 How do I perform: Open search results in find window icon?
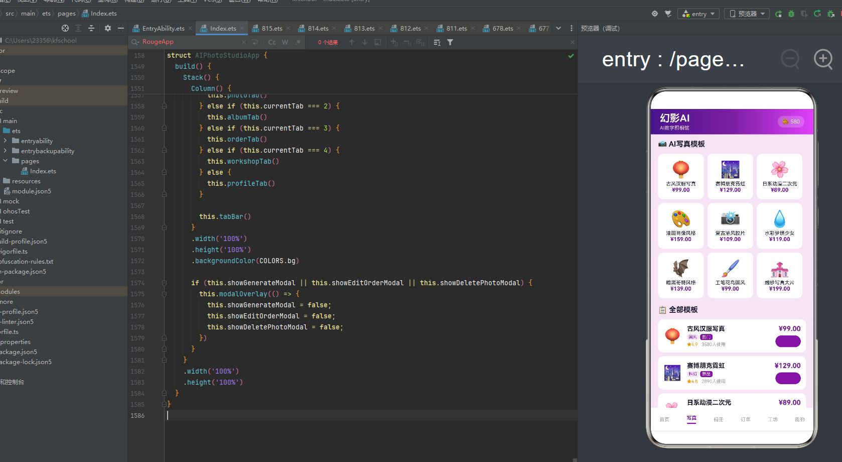point(378,42)
